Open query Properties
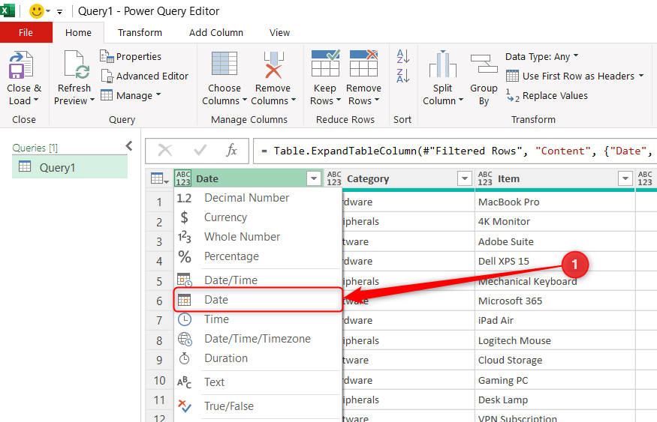Image resolution: width=657 pixels, height=422 pixels. (x=131, y=56)
